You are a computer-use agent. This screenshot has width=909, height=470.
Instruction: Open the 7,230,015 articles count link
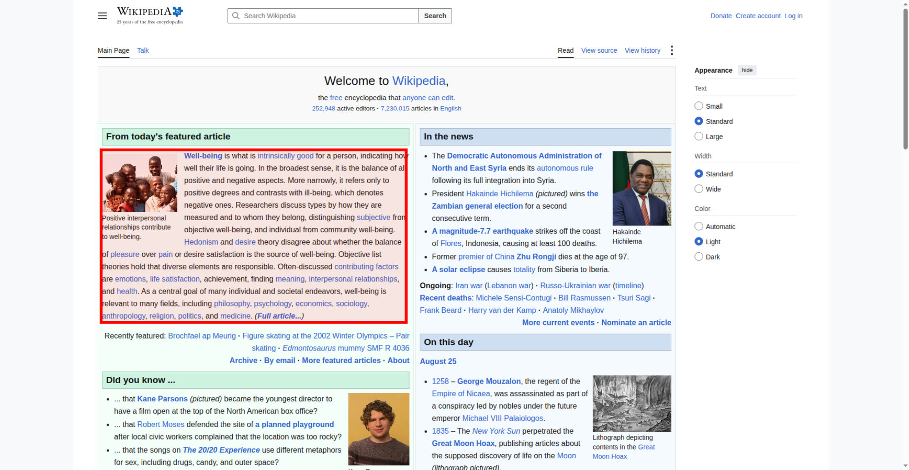click(x=395, y=109)
